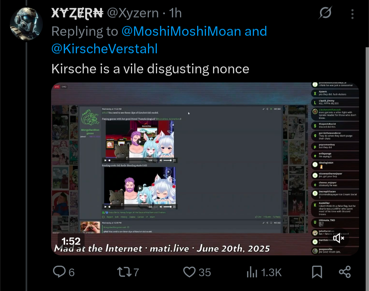
Task: Click the XYZERN display name
Action: click(77, 13)
